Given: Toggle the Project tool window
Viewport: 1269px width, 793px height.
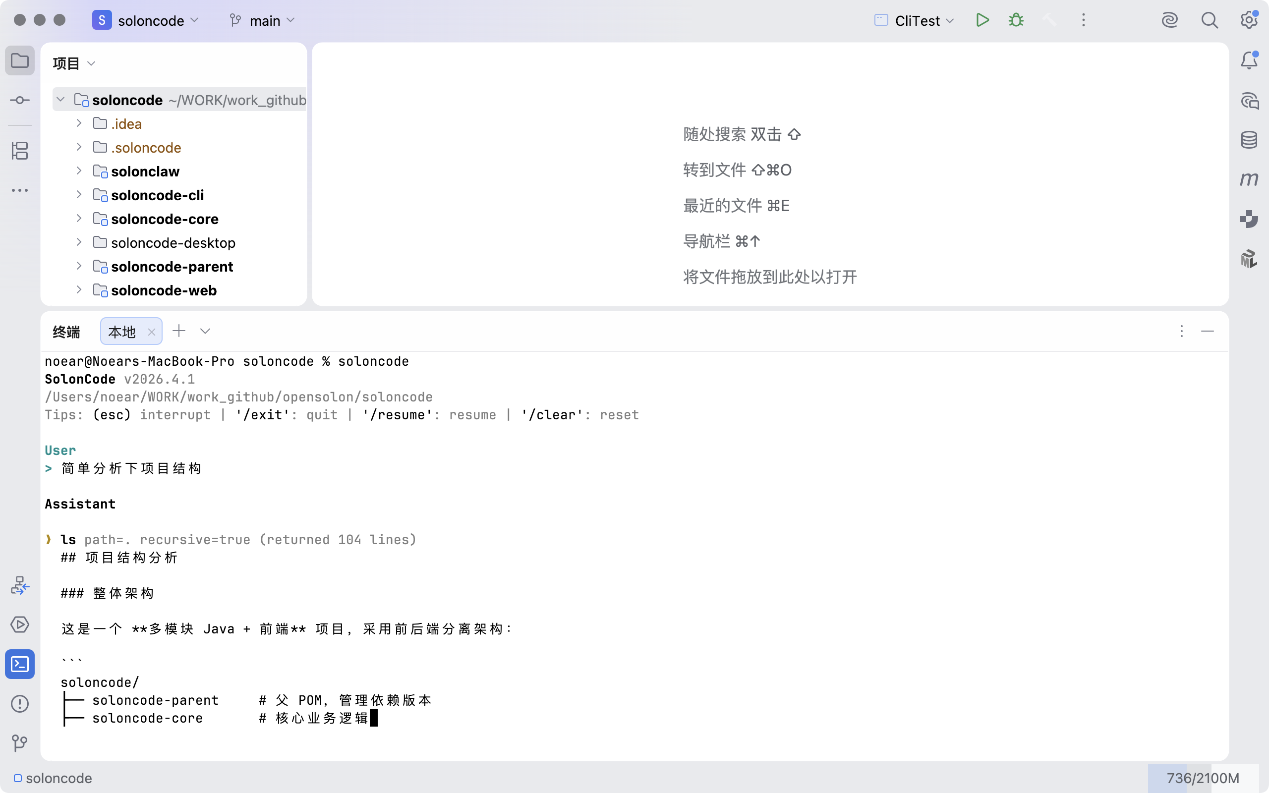Looking at the screenshot, I should (x=20, y=61).
